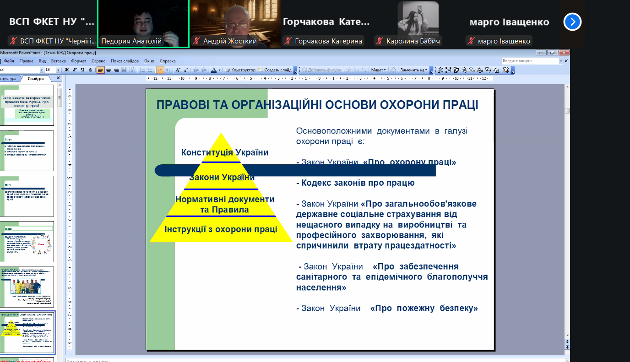The image size is (630, 362).
Task: Open the Показ слайдов menu
Action: 125,61
